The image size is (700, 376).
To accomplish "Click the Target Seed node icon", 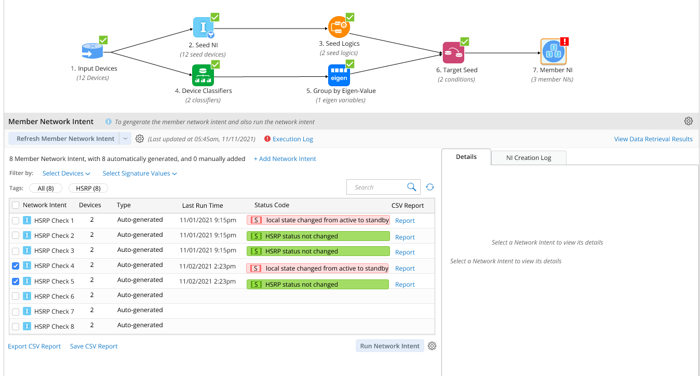I will (453, 52).
